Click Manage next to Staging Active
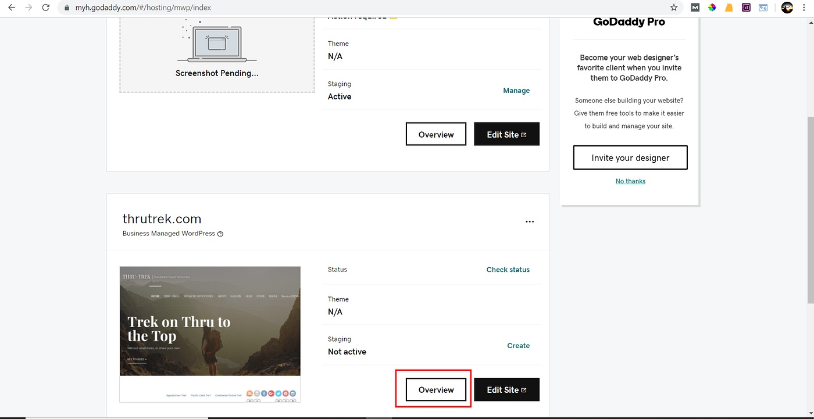Screen dimensions: 814x419 (516, 91)
